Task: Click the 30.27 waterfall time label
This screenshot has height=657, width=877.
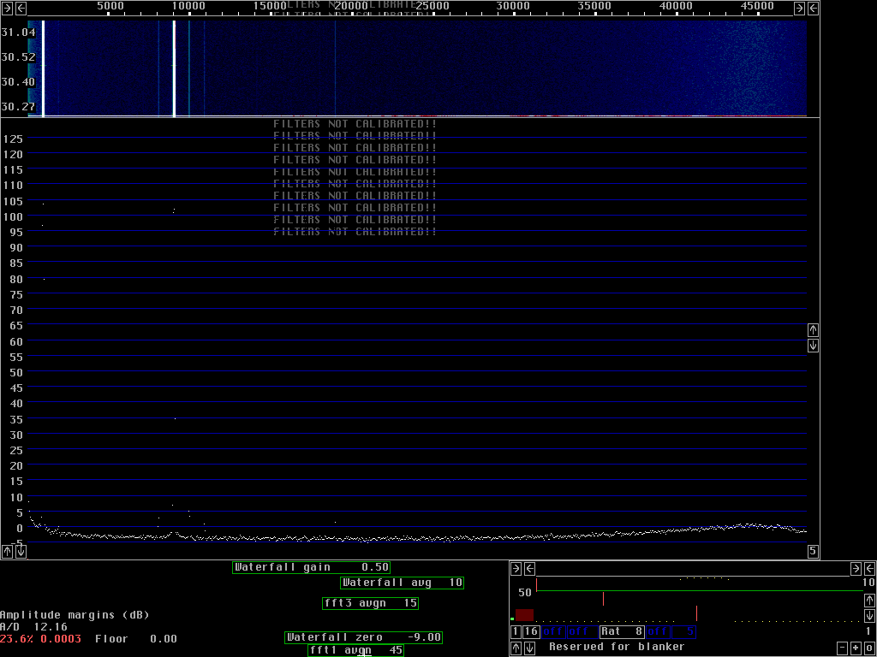Action: pos(18,107)
